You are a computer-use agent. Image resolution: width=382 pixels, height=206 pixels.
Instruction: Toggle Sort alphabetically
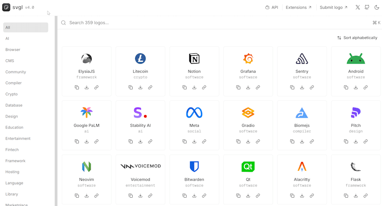pyautogui.click(x=357, y=38)
